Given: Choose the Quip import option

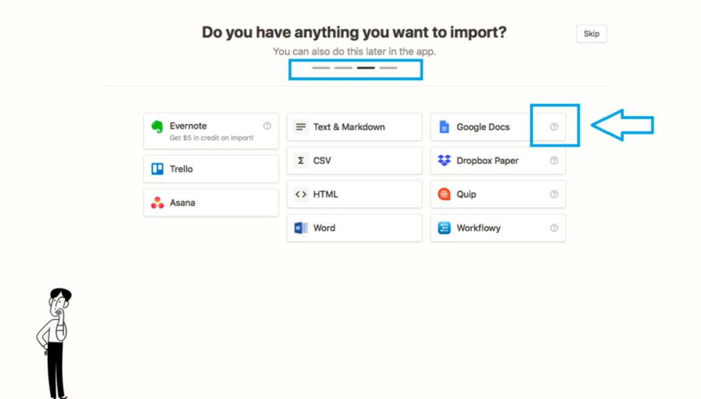Looking at the screenshot, I should coord(444,194).
